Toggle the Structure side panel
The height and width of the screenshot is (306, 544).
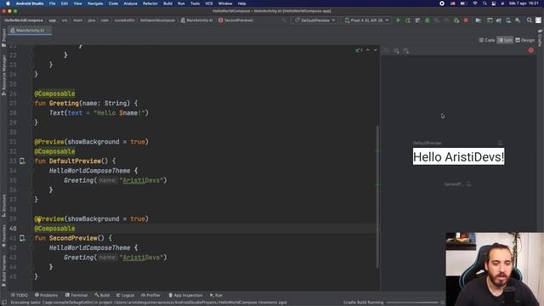point(3,206)
